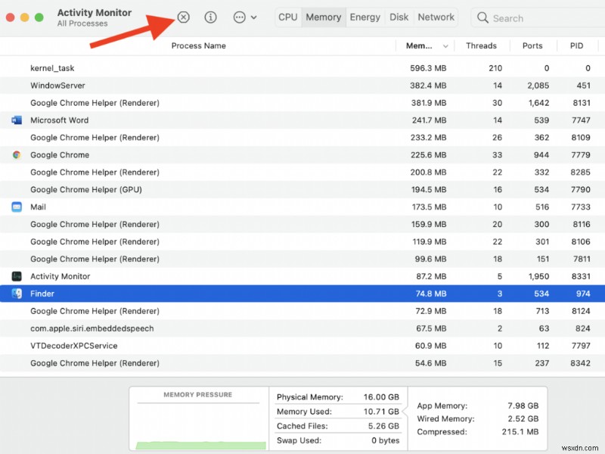Click the Stop Process (X) icon
The height and width of the screenshot is (454, 605).
(x=183, y=17)
